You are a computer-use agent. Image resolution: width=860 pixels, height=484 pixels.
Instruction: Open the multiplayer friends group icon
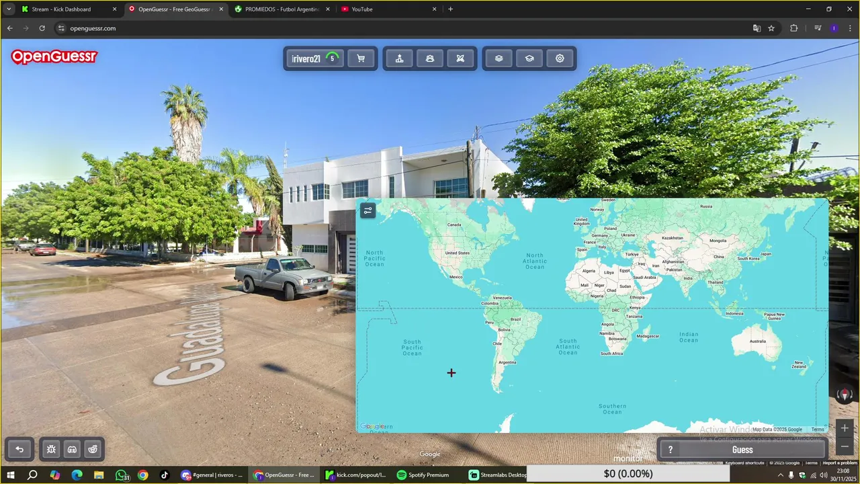click(430, 58)
